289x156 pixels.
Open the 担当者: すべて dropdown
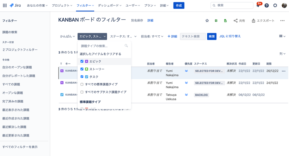(x=152, y=36)
